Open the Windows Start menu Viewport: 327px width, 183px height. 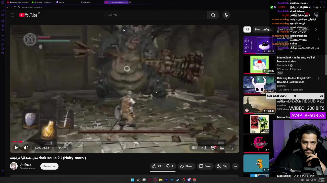[x=133, y=180]
